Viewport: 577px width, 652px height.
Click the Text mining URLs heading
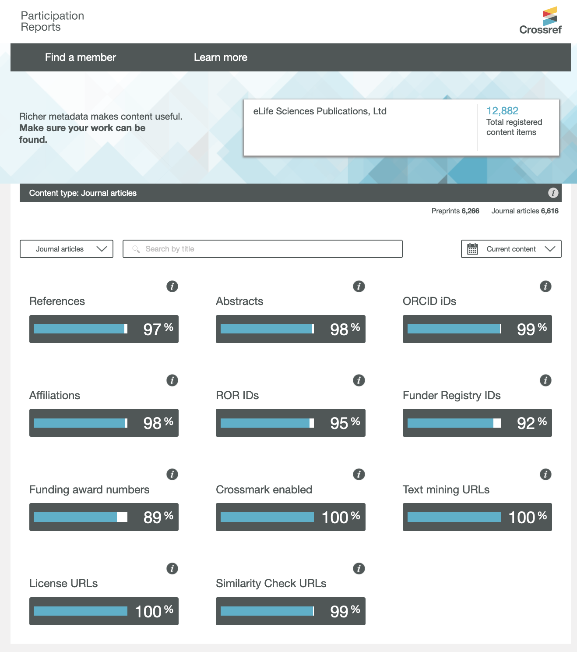point(446,490)
